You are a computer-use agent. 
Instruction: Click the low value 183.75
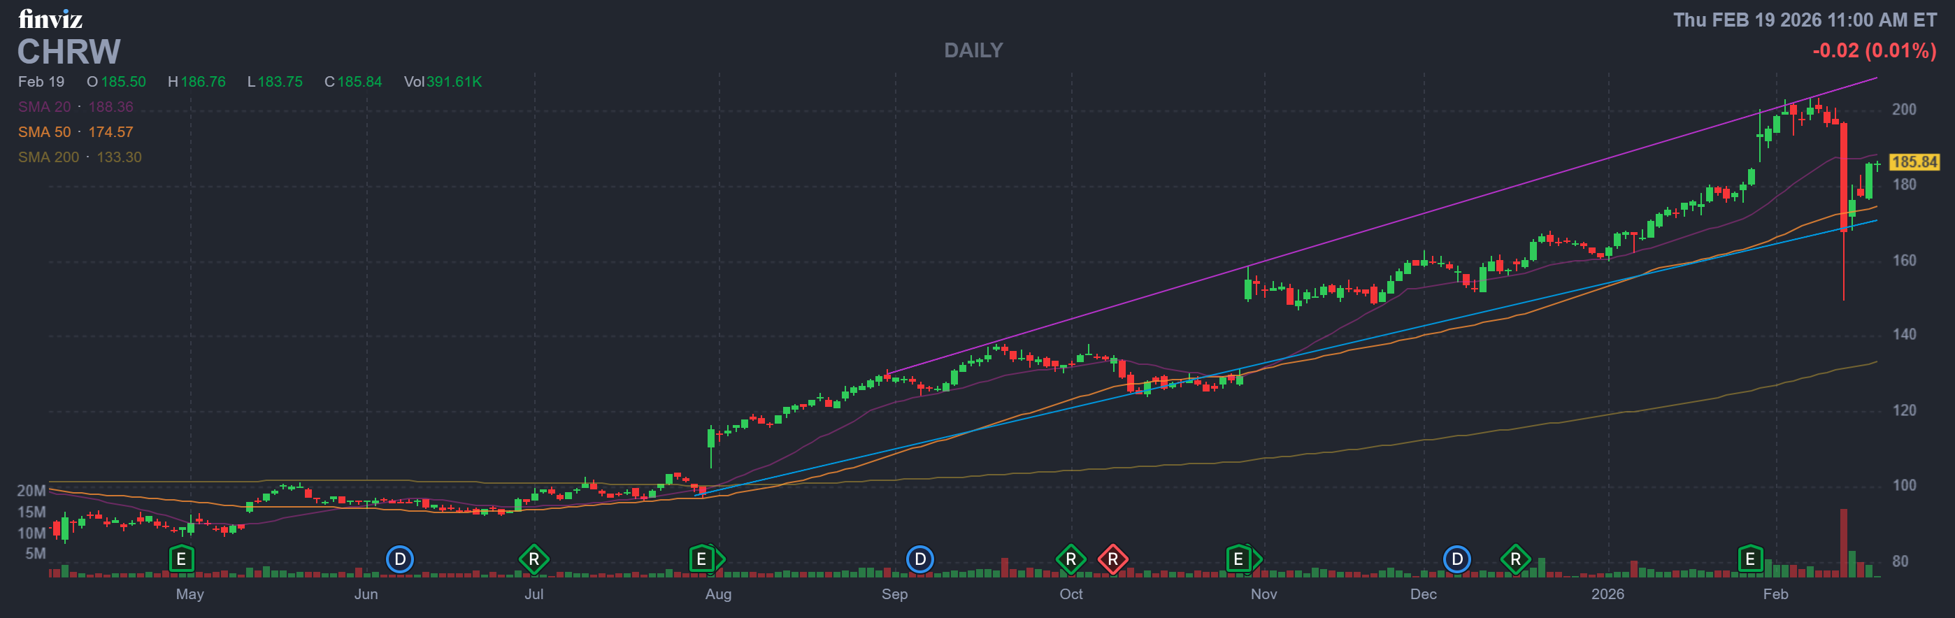click(x=280, y=81)
